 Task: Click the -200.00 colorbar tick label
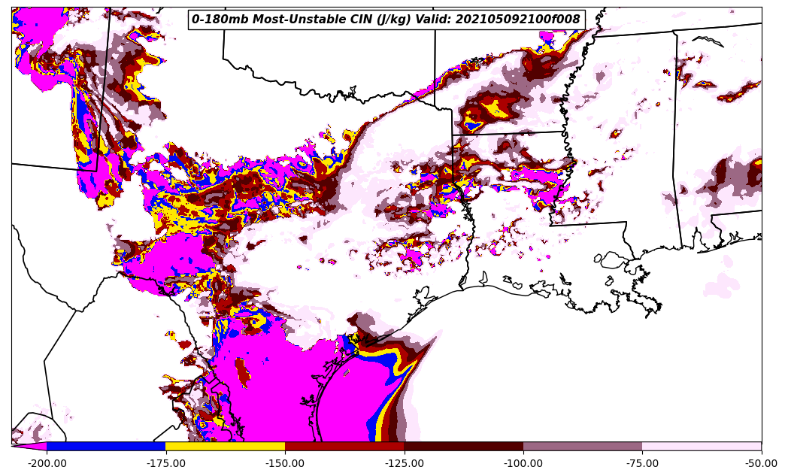(47, 463)
